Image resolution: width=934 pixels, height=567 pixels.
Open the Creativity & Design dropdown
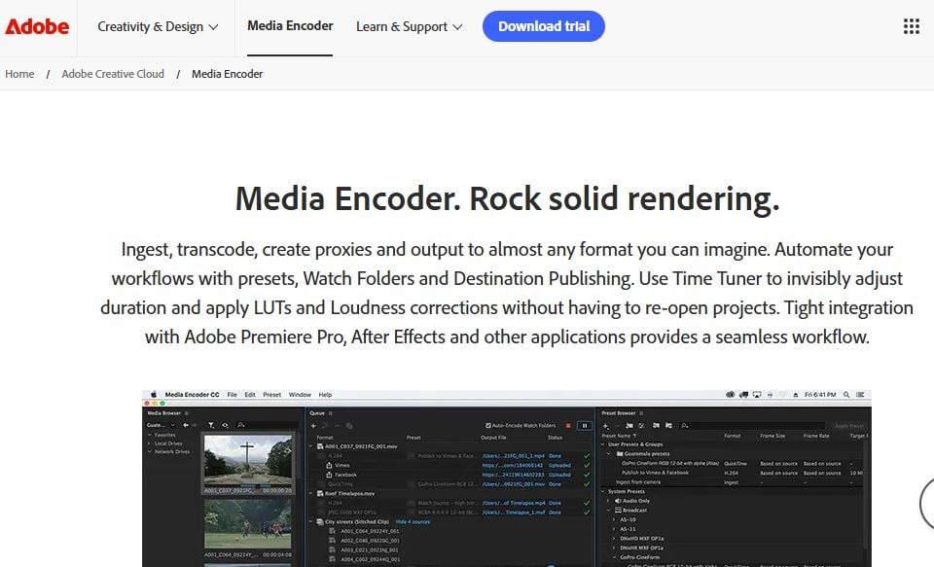pos(156,28)
